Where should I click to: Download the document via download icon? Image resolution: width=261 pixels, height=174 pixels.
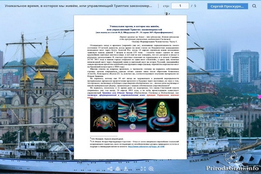[126, 169]
